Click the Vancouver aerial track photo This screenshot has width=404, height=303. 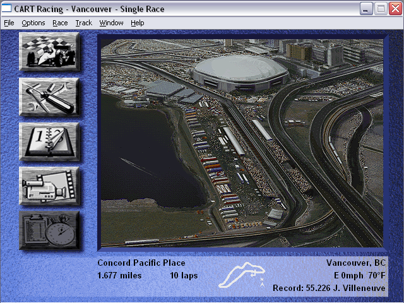[242, 143]
